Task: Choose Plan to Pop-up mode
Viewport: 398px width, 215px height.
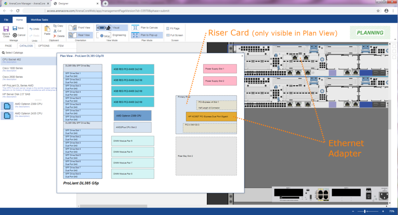Action: point(147,35)
